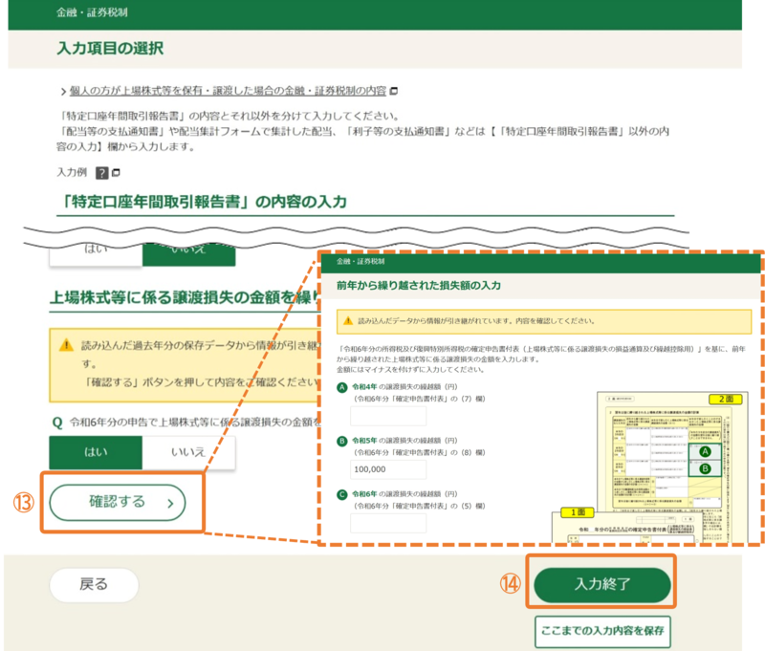Viewport: 765px width, 651px height.
Task: Choose the green いいえ option in the upper question
Action: pyautogui.click(x=187, y=253)
